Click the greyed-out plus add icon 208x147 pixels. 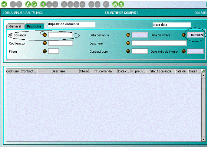49,4
